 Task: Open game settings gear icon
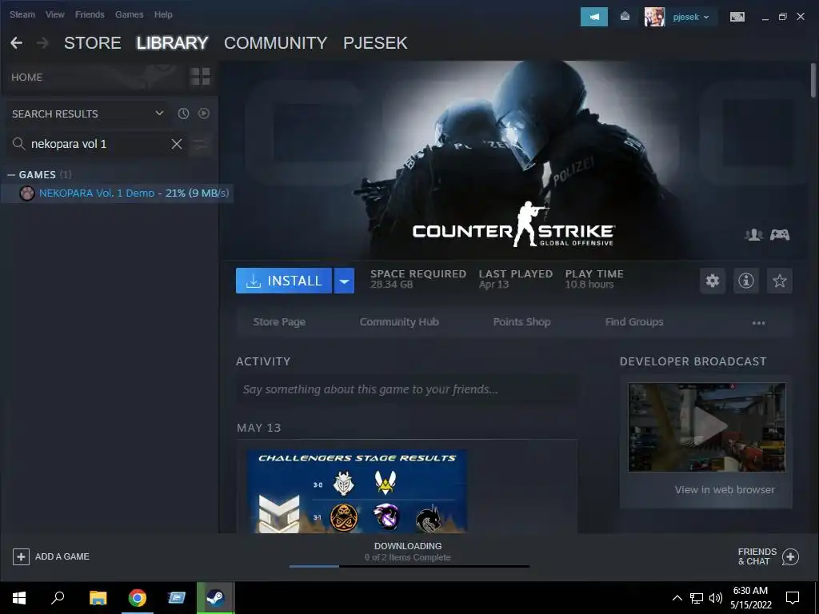[x=713, y=281]
